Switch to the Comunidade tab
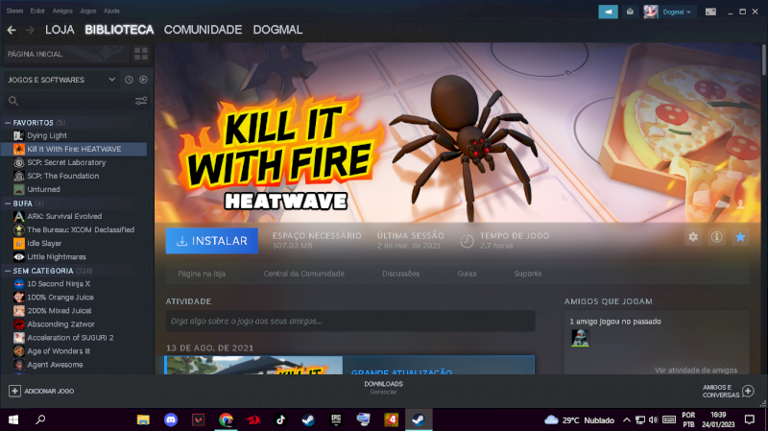This screenshot has width=768, height=431. tap(203, 30)
